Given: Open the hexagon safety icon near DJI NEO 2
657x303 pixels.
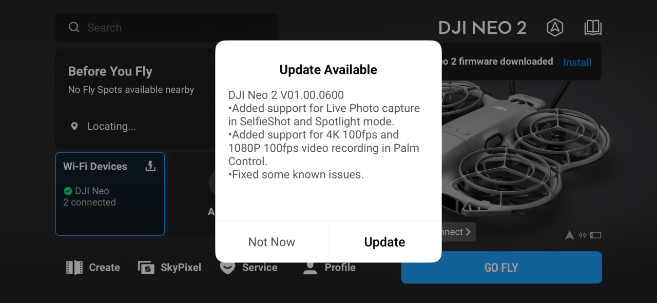Looking at the screenshot, I should pyautogui.click(x=554, y=28).
